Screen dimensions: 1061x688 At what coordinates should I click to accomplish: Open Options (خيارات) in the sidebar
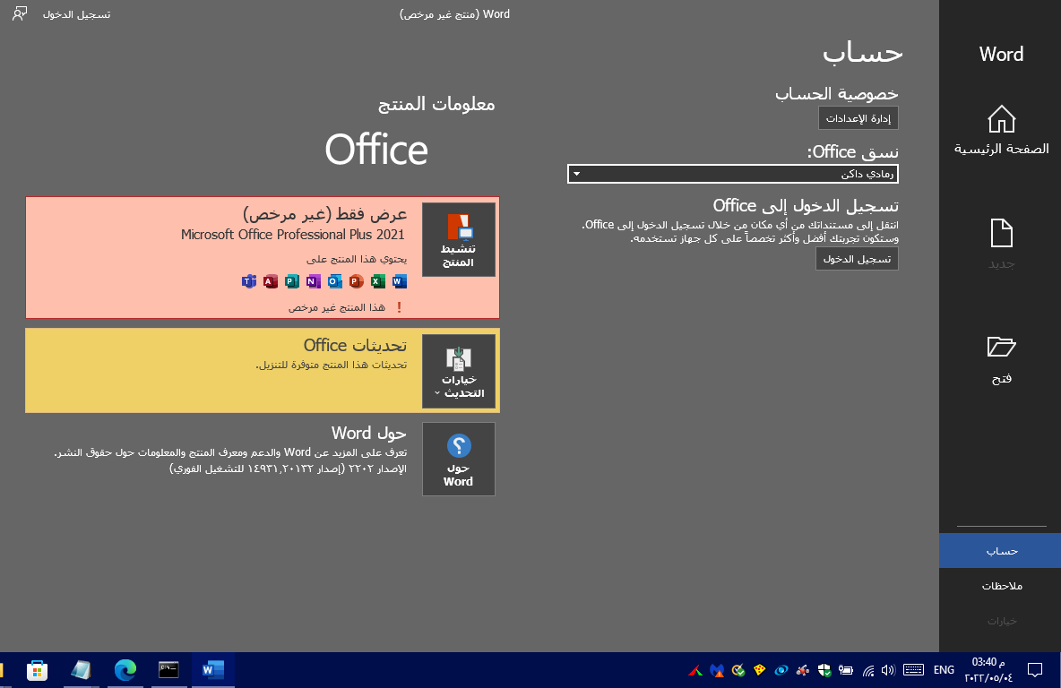[x=1000, y=620]
